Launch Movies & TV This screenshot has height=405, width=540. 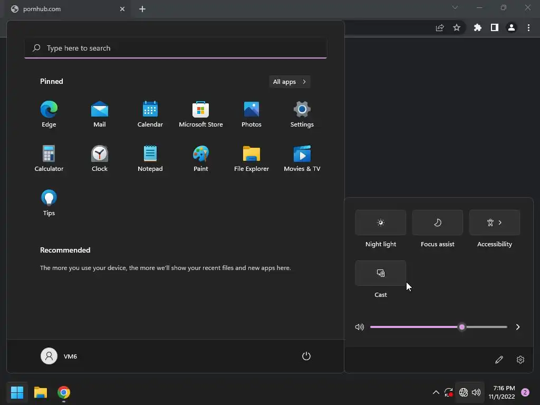point(302,158)
